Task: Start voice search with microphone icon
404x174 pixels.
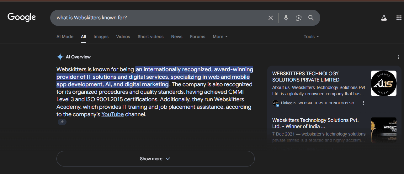Action: (286, 18)
